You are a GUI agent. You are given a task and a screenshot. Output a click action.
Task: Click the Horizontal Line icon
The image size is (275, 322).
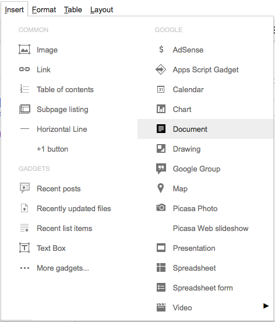(x=24, y=129)
